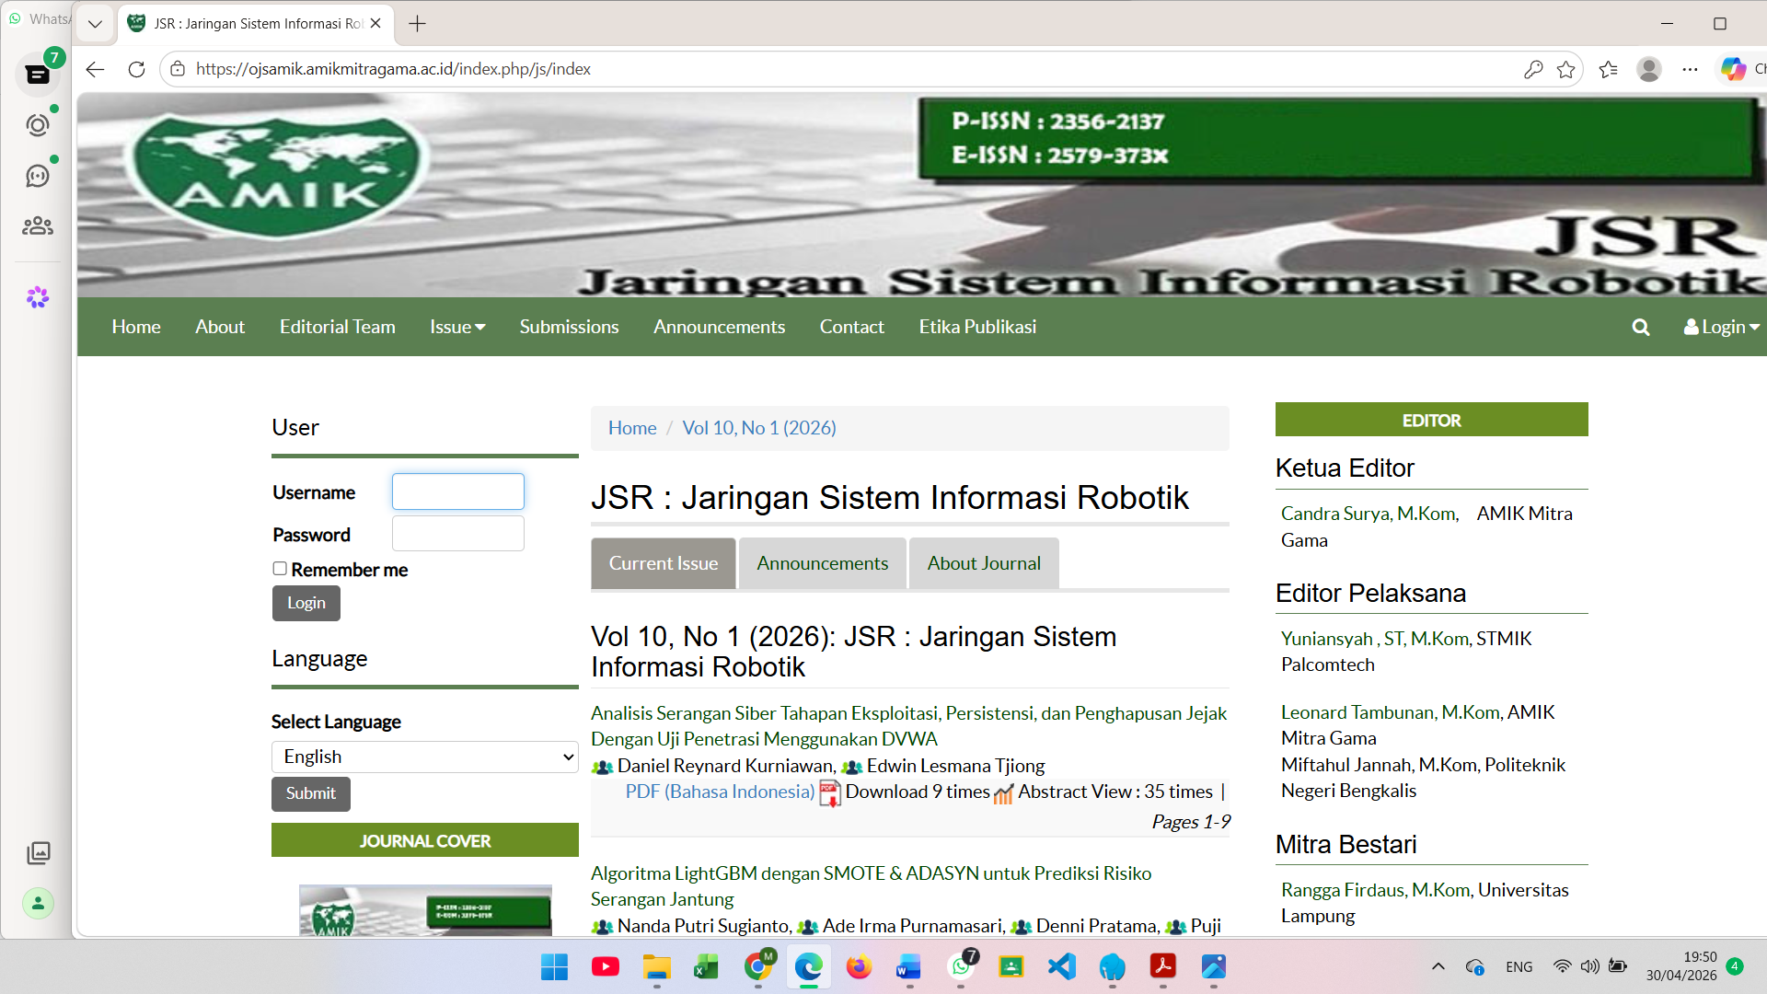This screenshot has height=994, width=1767.
Task: Go to Home in the journal navbar
Action: tap(136, 327)
